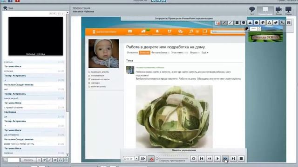This screenshot has height=167, width=298.
Task: Click the lock icon in chat toolbar
Action: click(61, 160)
